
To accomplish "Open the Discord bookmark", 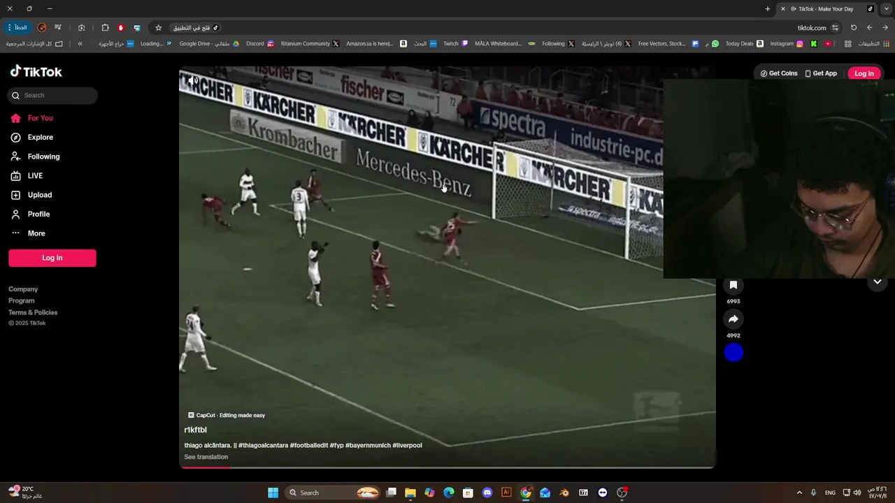I will [260, 43].
